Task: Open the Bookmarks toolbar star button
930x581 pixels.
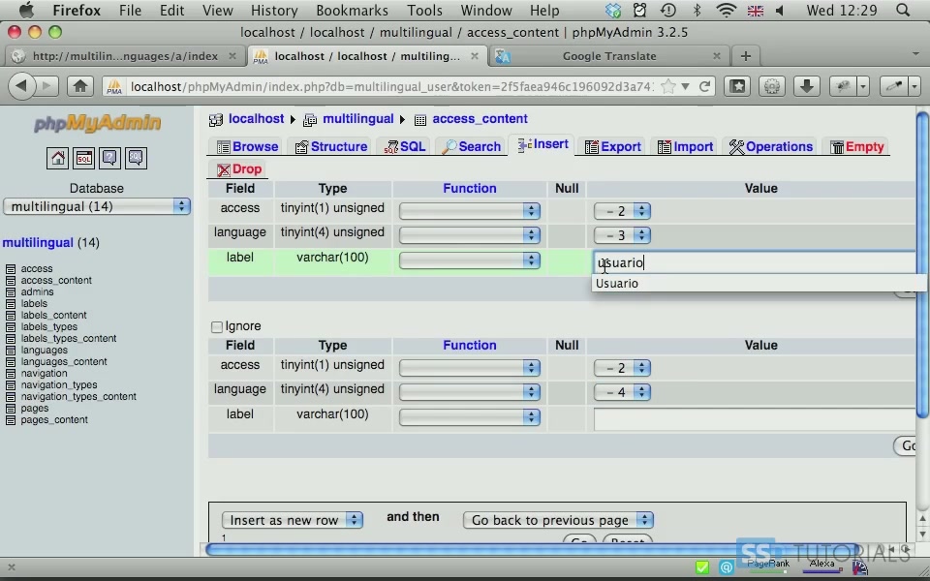Action: tap(738, 86)
